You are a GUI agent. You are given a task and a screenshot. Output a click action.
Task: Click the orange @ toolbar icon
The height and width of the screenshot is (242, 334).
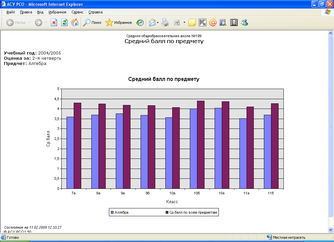[213, 23]
